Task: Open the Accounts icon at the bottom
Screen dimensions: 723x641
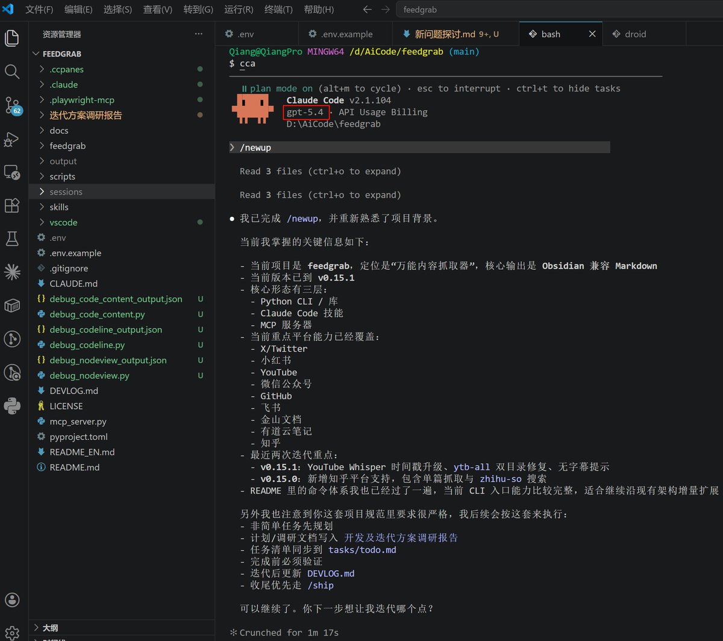Action: [x=12, y=599]
